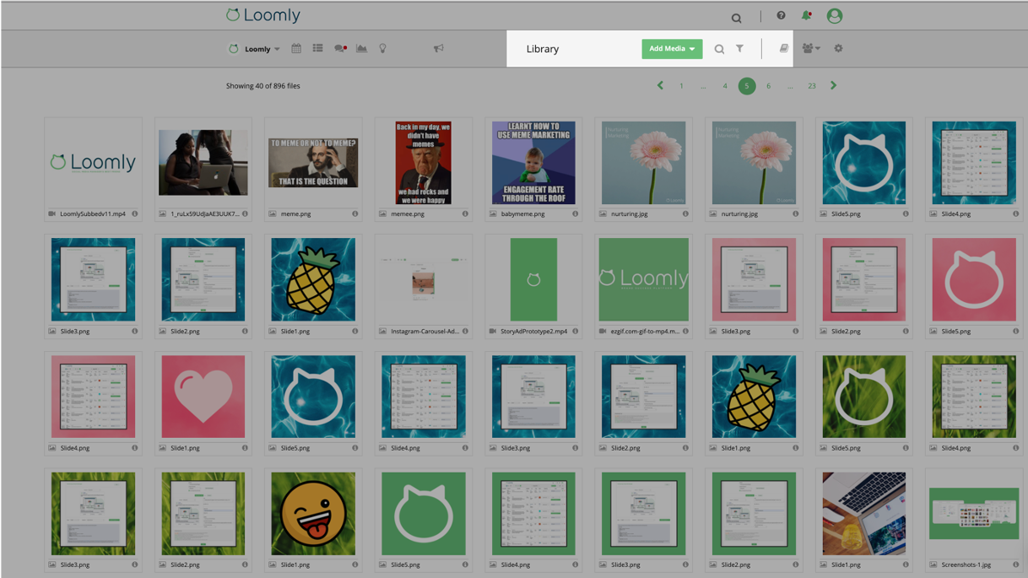Show info for memee.png
Screen dimensions: 1028x578
465,214
